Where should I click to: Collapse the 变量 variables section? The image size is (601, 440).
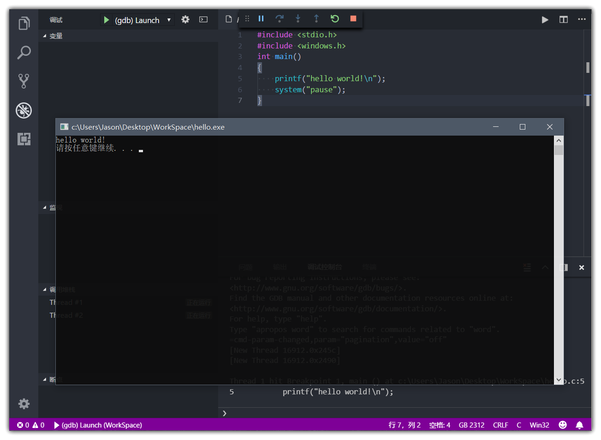(x=44, y=36)
